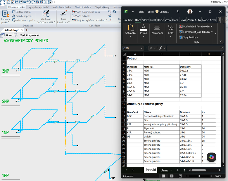Choose Vložit do přímého kusu
The height and width of the screenshot is (181, 228).
86,12
